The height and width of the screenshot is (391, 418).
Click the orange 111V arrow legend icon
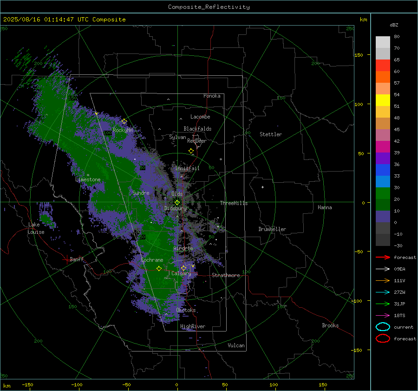383,280
